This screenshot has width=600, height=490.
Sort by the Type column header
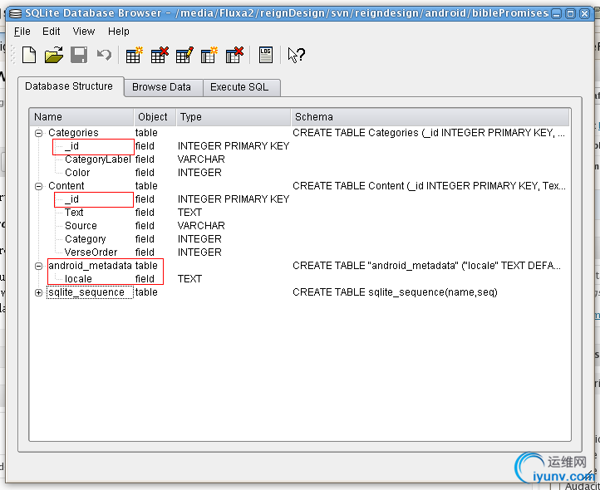233,117
